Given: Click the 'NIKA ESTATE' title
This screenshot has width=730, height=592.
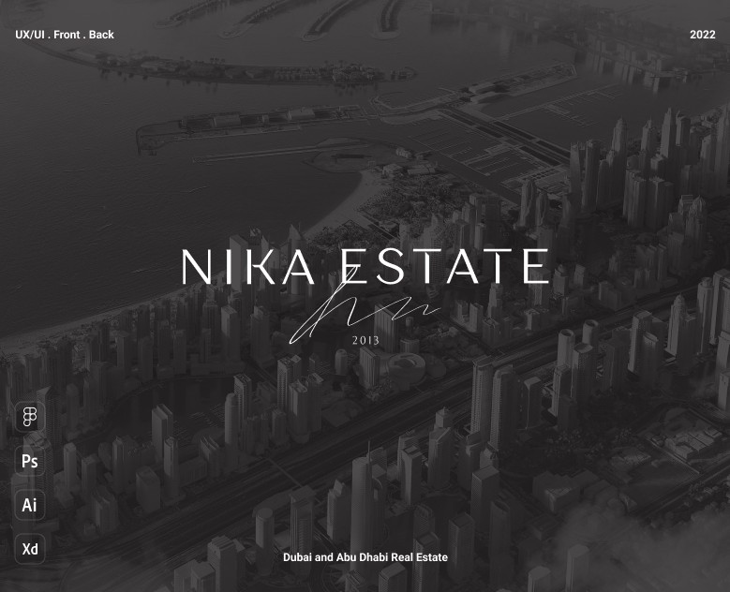Looking at the screenshot, I should pos(365,266).
